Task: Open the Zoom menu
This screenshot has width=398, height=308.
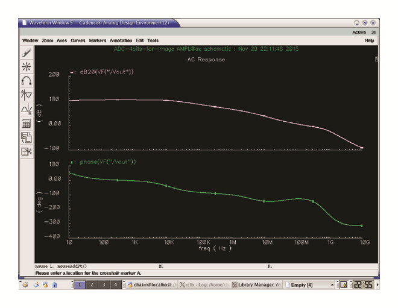Action: coord(48,40)
